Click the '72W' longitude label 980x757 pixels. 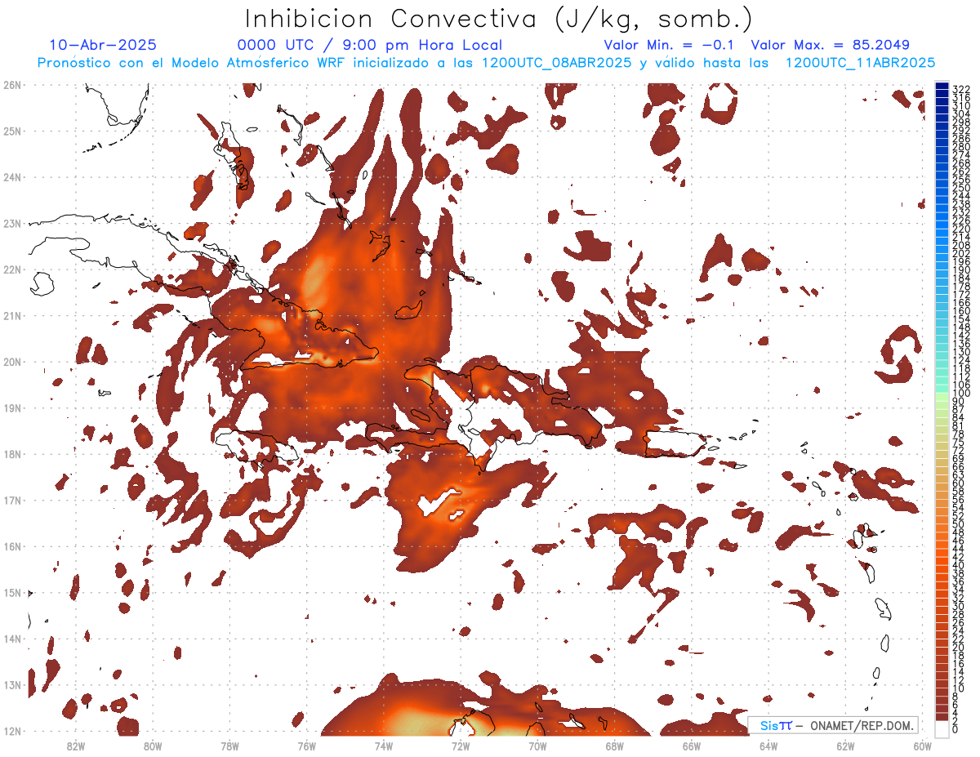point(461,745)
